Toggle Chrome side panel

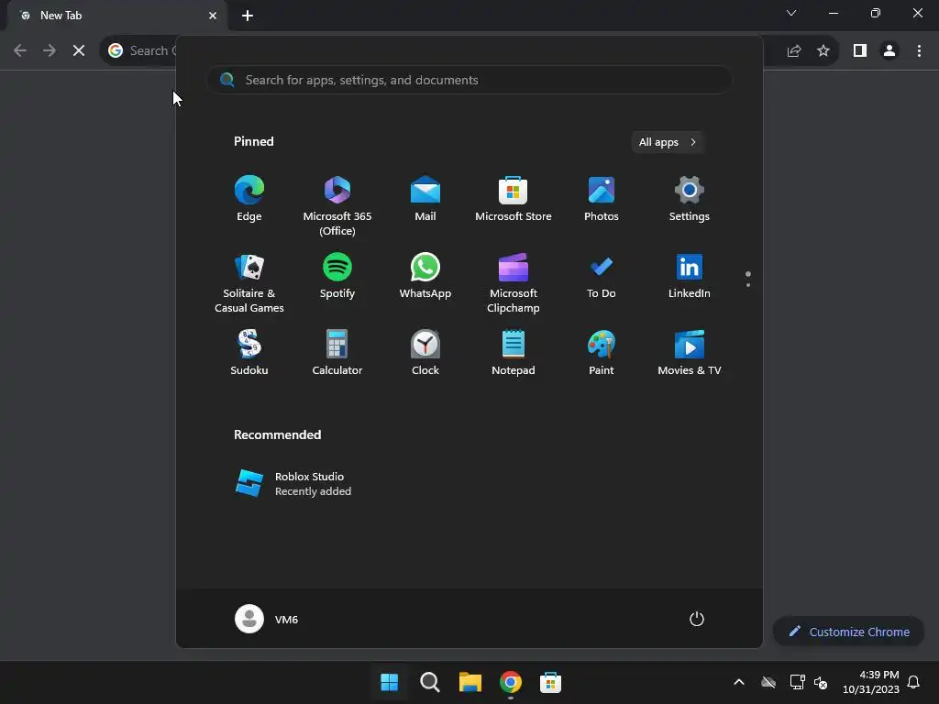860,51
